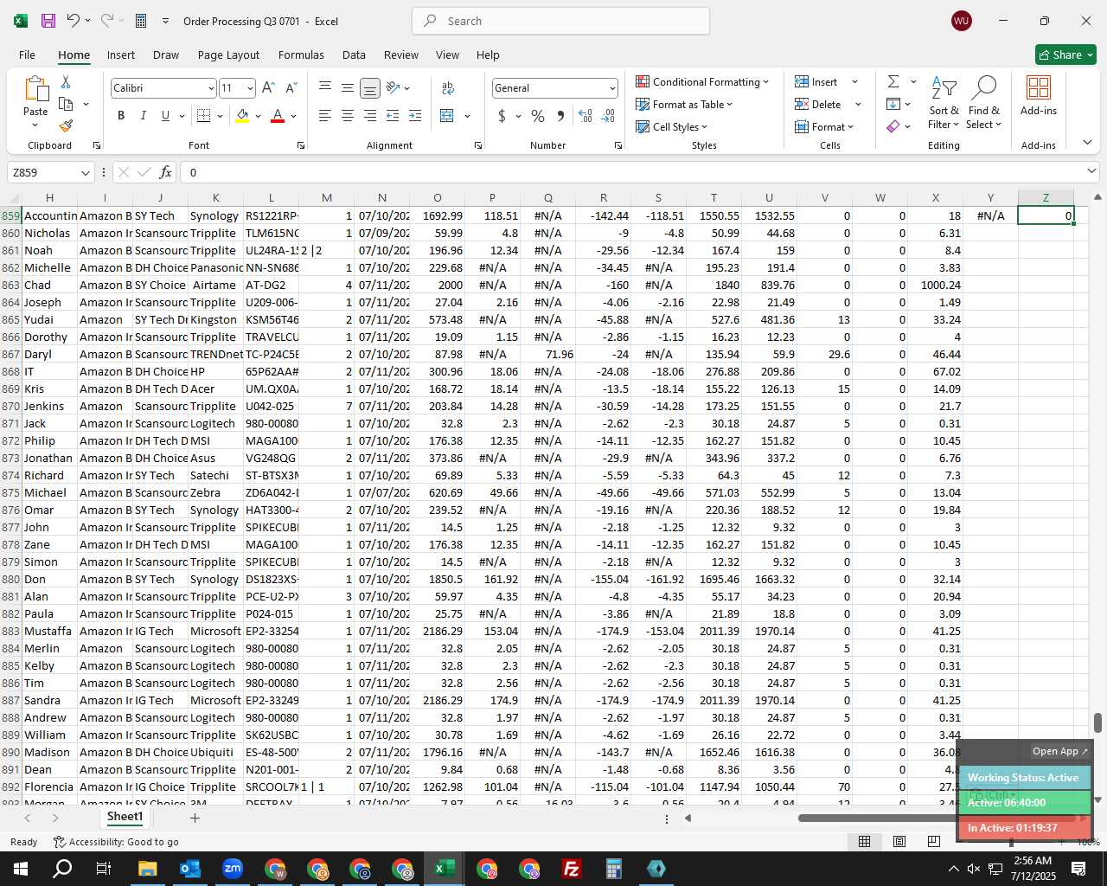The width and height of the screenshot is (1107, 886).
Task: Click the Share button
Action: pyautogui.click(x=1065, y=55)
